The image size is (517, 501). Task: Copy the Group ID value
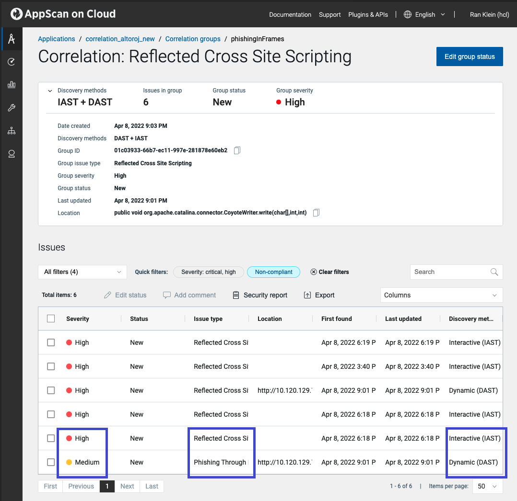(x=237, y=151)
